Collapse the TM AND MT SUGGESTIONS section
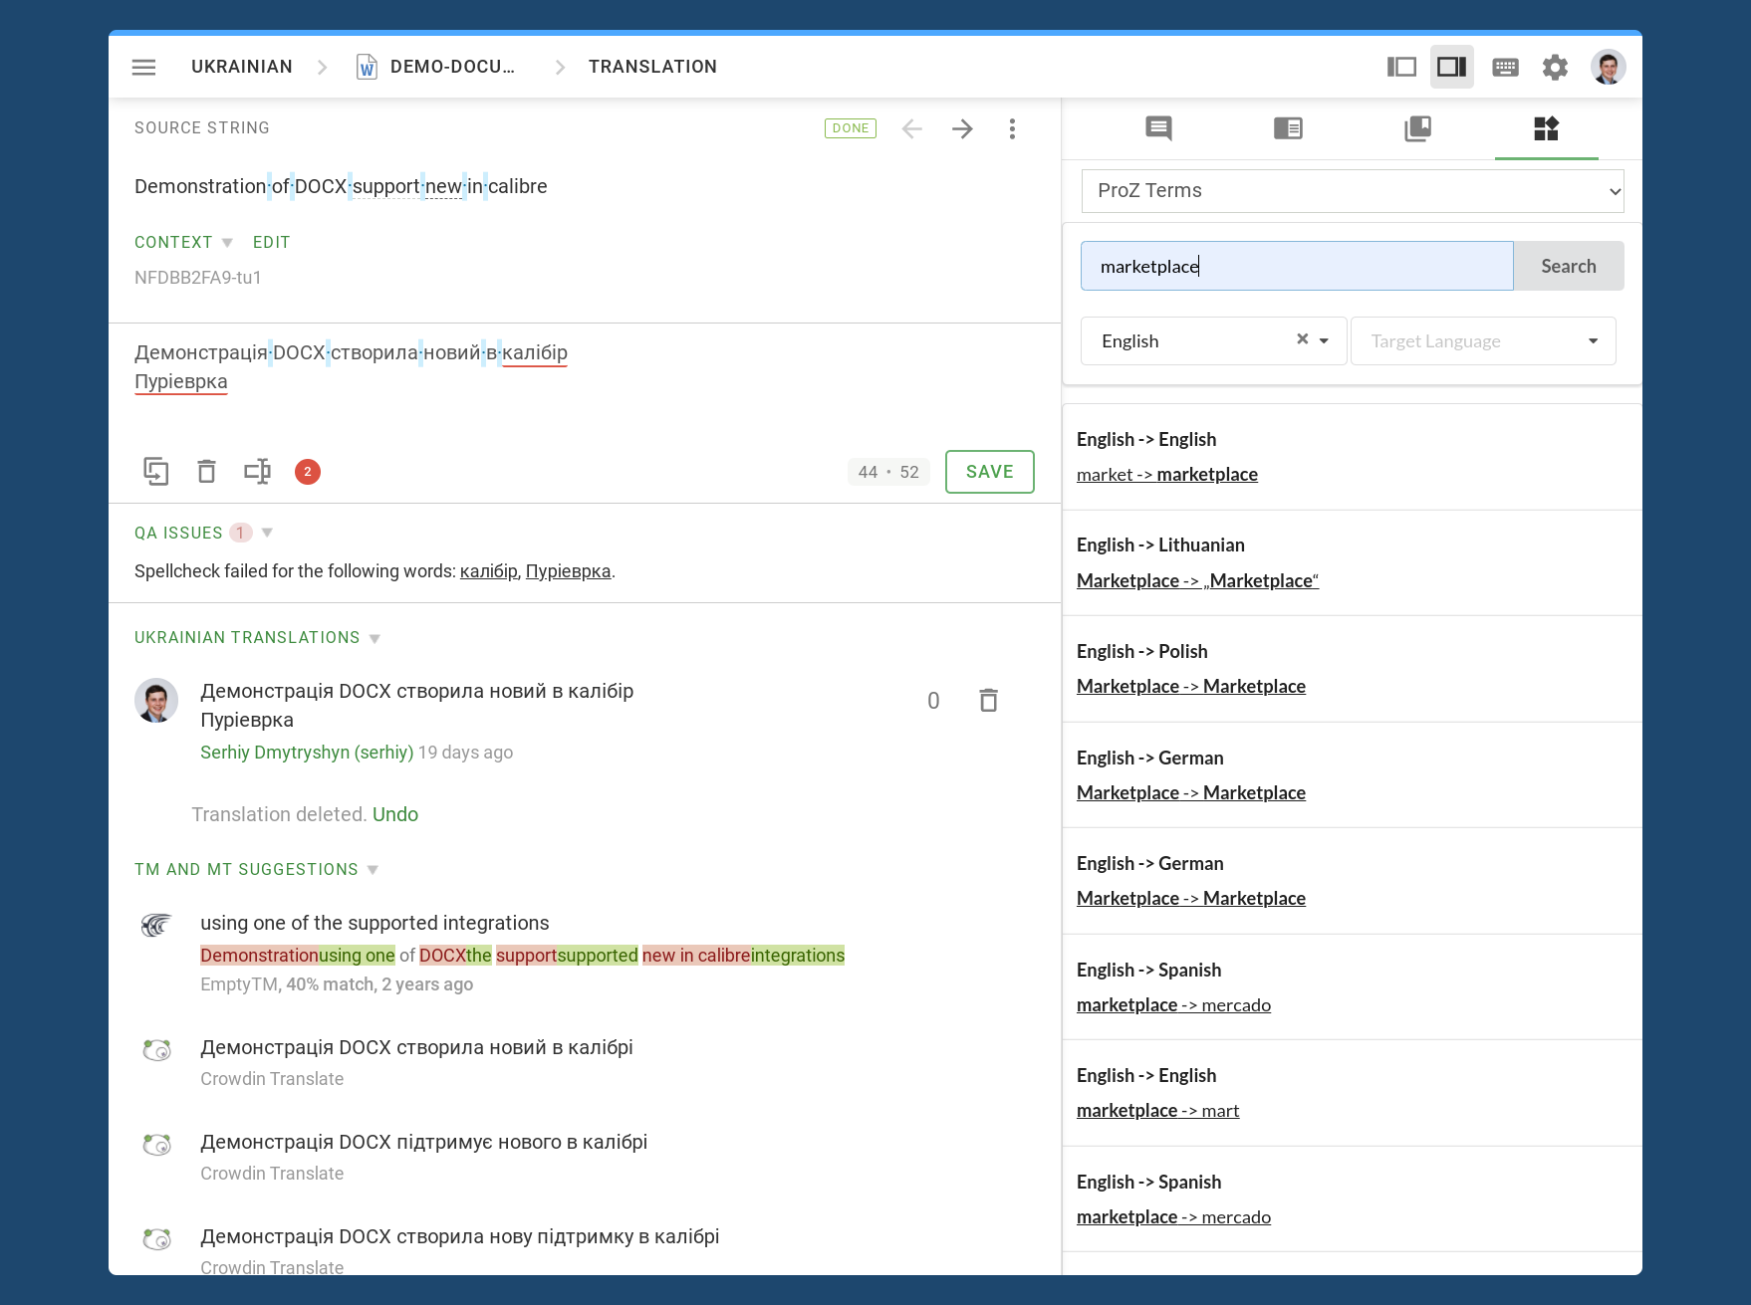1751x1305 pixels. click(373, 870)
